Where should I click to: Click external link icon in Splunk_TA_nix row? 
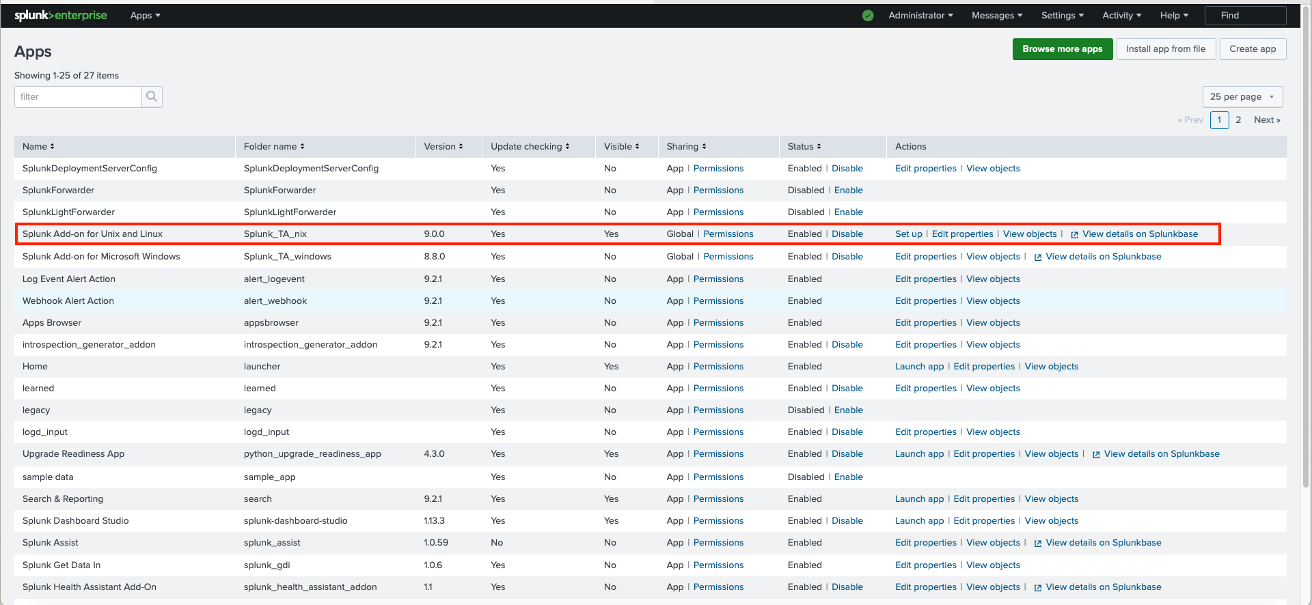(1074, 234)
